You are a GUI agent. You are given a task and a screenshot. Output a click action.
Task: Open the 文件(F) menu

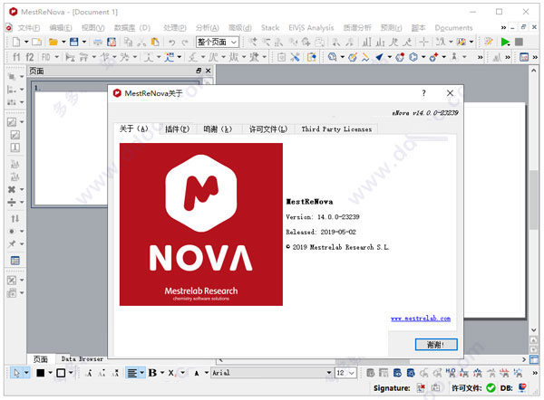click(29, 28)
